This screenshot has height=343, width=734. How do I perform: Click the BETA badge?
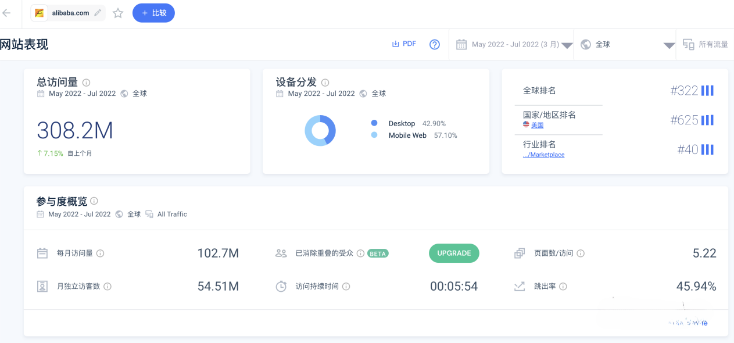(x=378, y=253)
